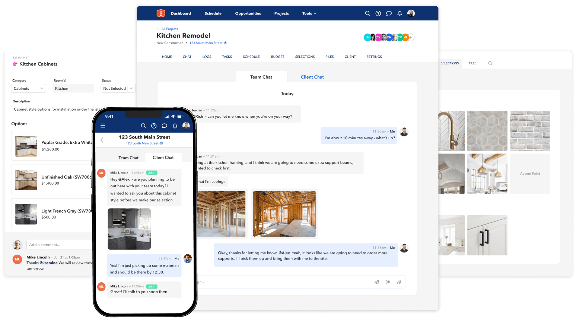Switch to the Client Chat tab
The height and width of the screenshot is (318, 576).
tap(312, 77)
